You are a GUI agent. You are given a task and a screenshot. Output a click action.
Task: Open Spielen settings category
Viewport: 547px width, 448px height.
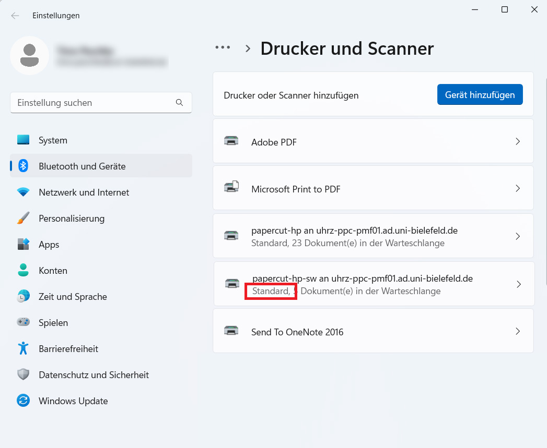(x=101, y=323)
